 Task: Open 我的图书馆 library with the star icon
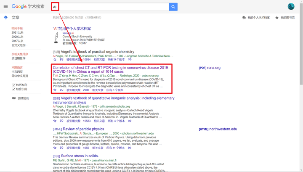285,18
